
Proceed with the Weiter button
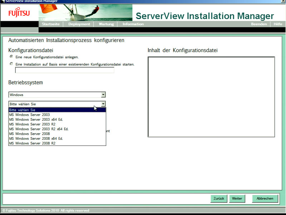[x=237, y=199]
